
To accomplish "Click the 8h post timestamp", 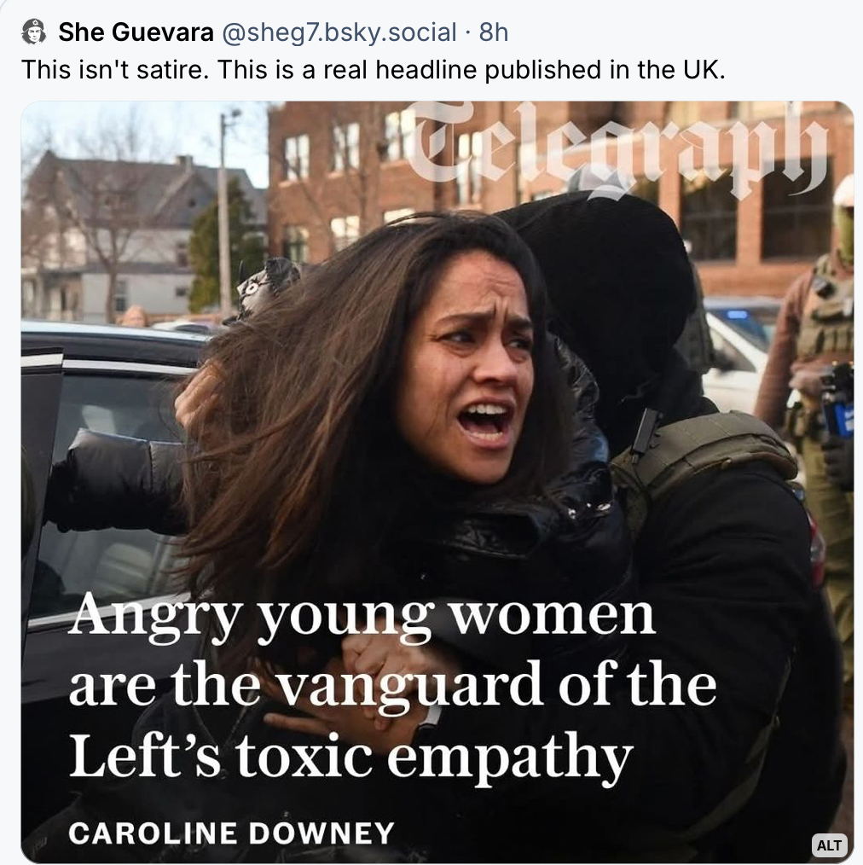I will click(x=494, y=32).
